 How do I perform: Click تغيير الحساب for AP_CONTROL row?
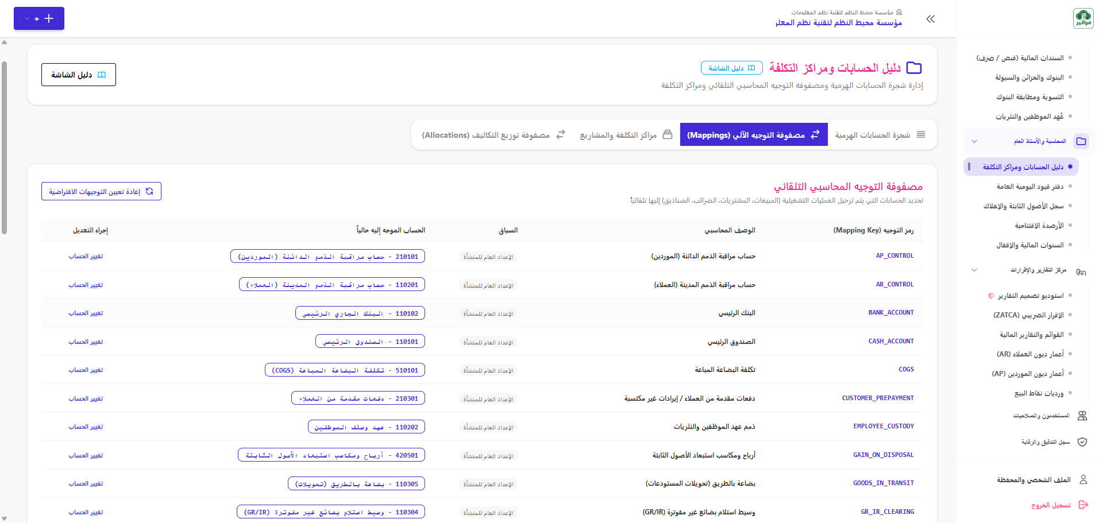coord(86,256)
